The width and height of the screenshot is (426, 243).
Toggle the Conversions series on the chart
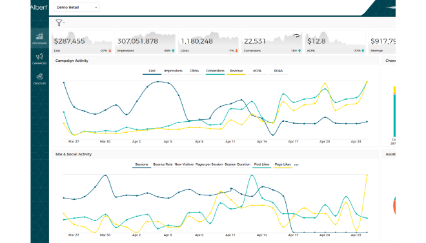coord(215,71)
